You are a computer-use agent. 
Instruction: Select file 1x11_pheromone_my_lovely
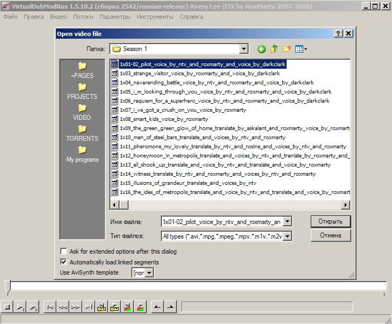click(233, 146)
